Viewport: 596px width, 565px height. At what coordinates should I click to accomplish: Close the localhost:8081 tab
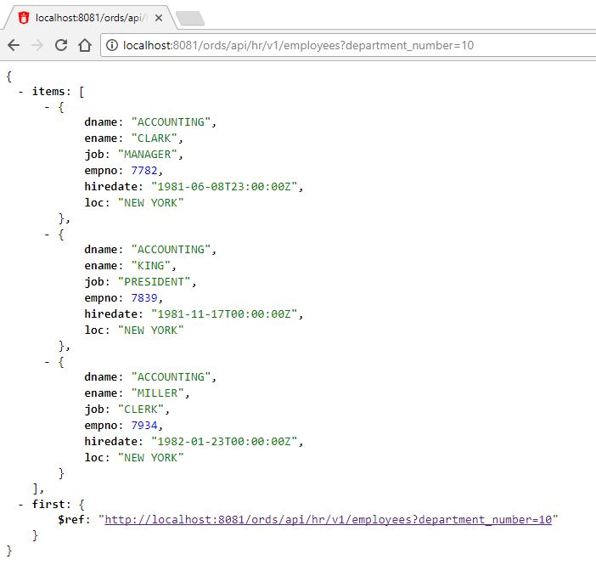point(159,18)
